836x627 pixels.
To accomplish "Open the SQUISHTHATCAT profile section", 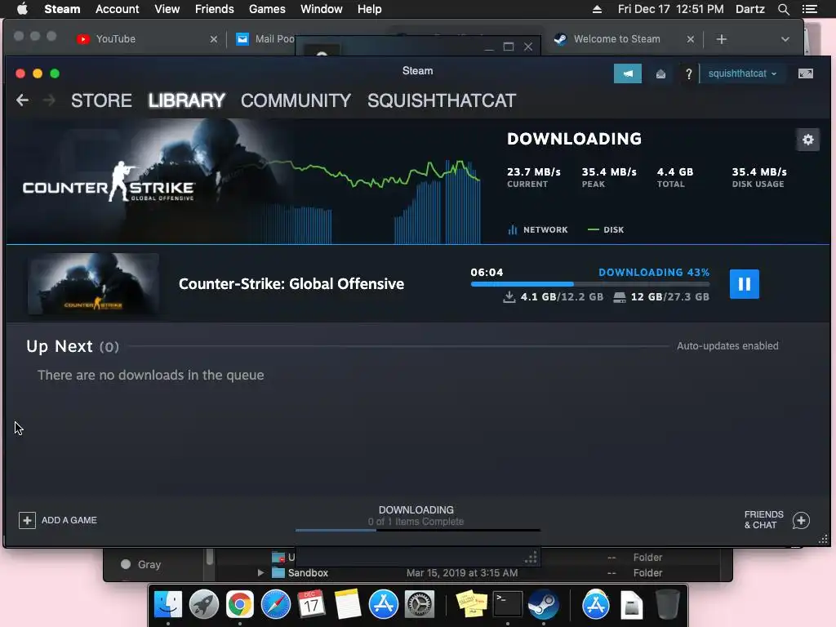I will tap(442, 100).
